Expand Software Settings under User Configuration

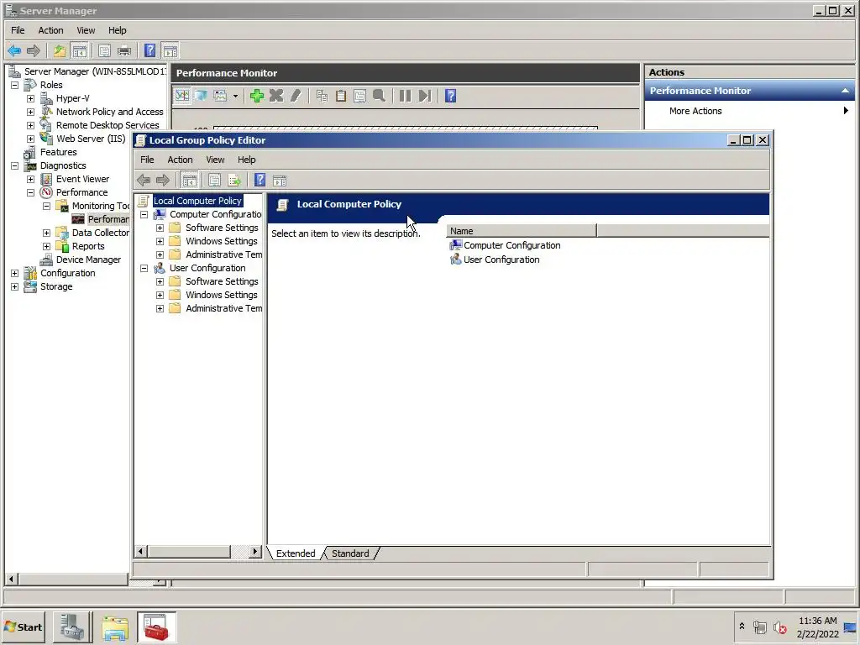160,281
